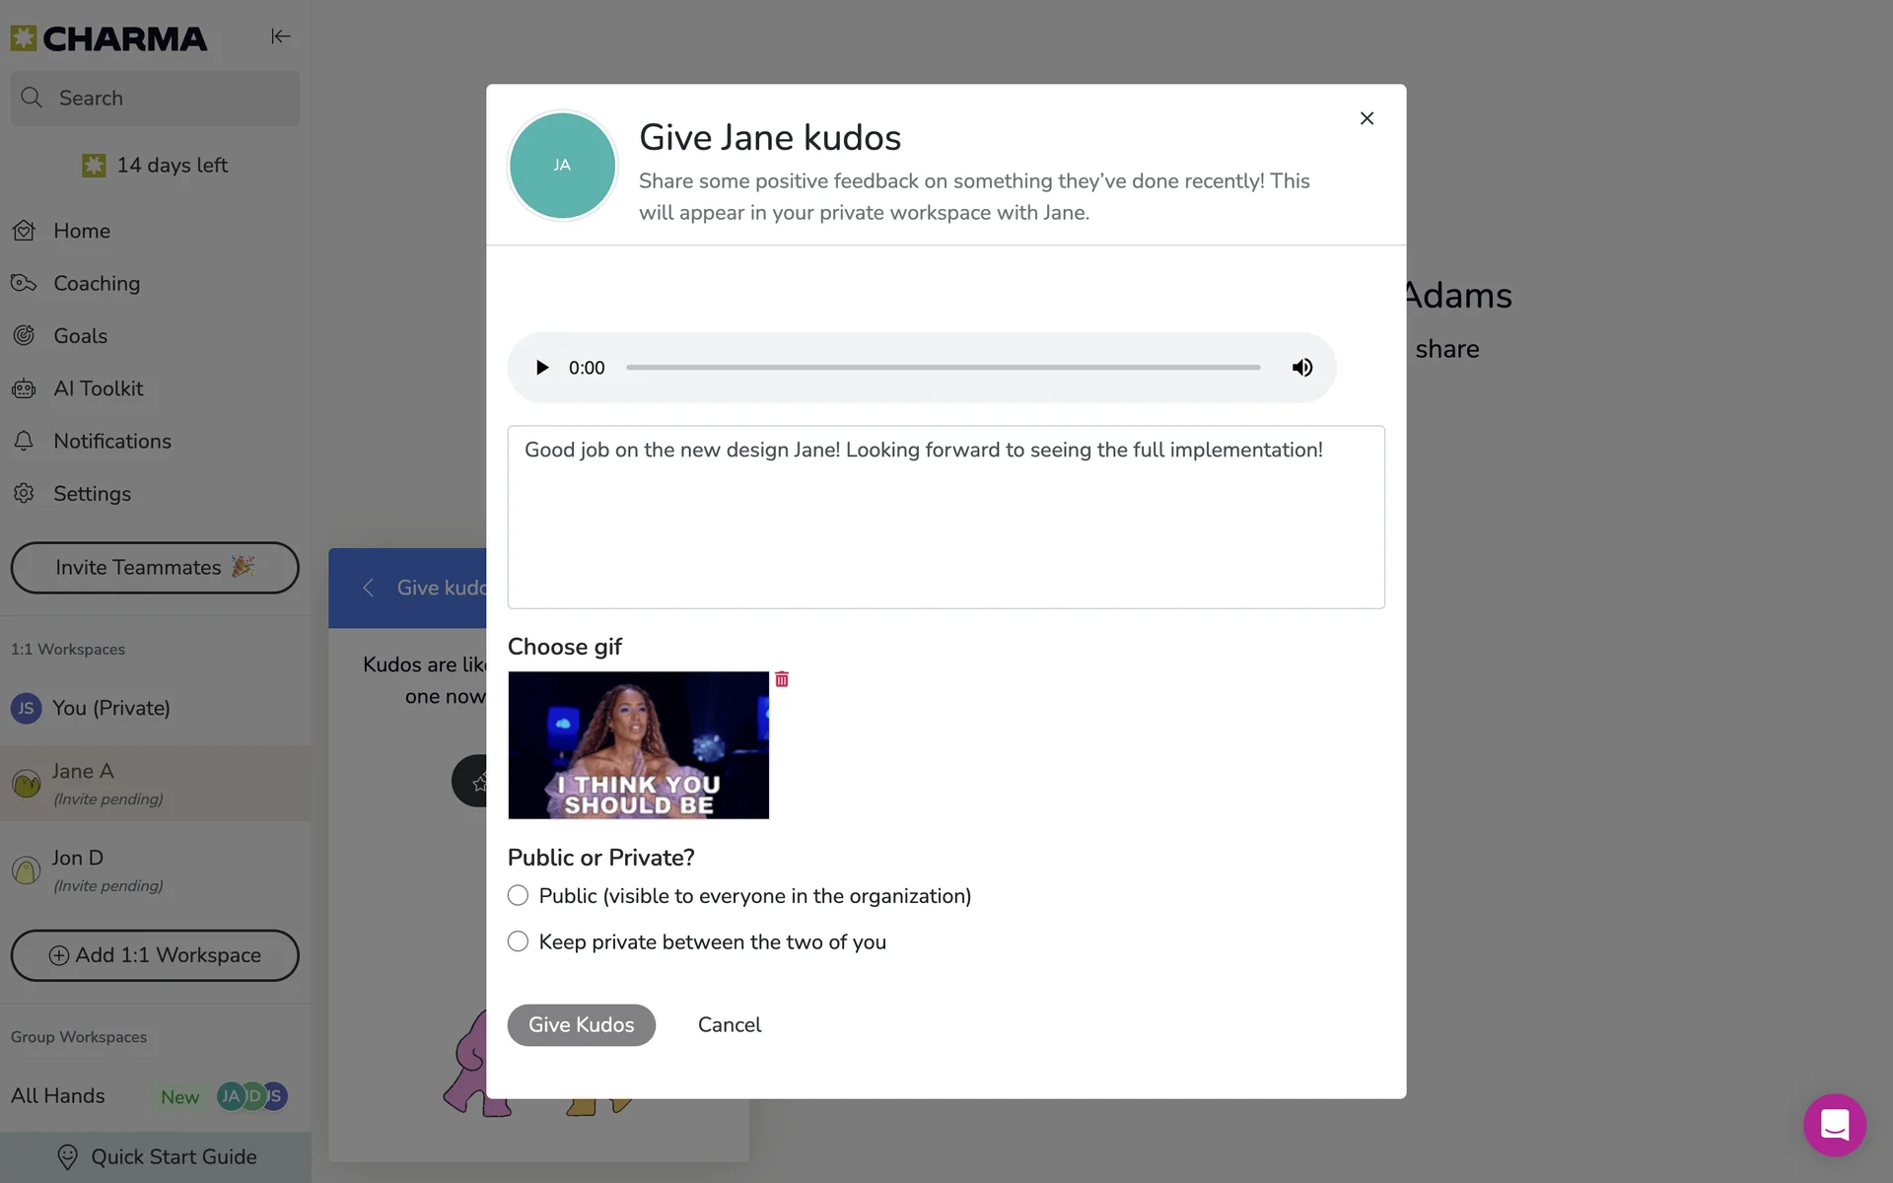Close the Give Jane kudos dialog
This screenshot has width=1893, height=1183.
1367,118
